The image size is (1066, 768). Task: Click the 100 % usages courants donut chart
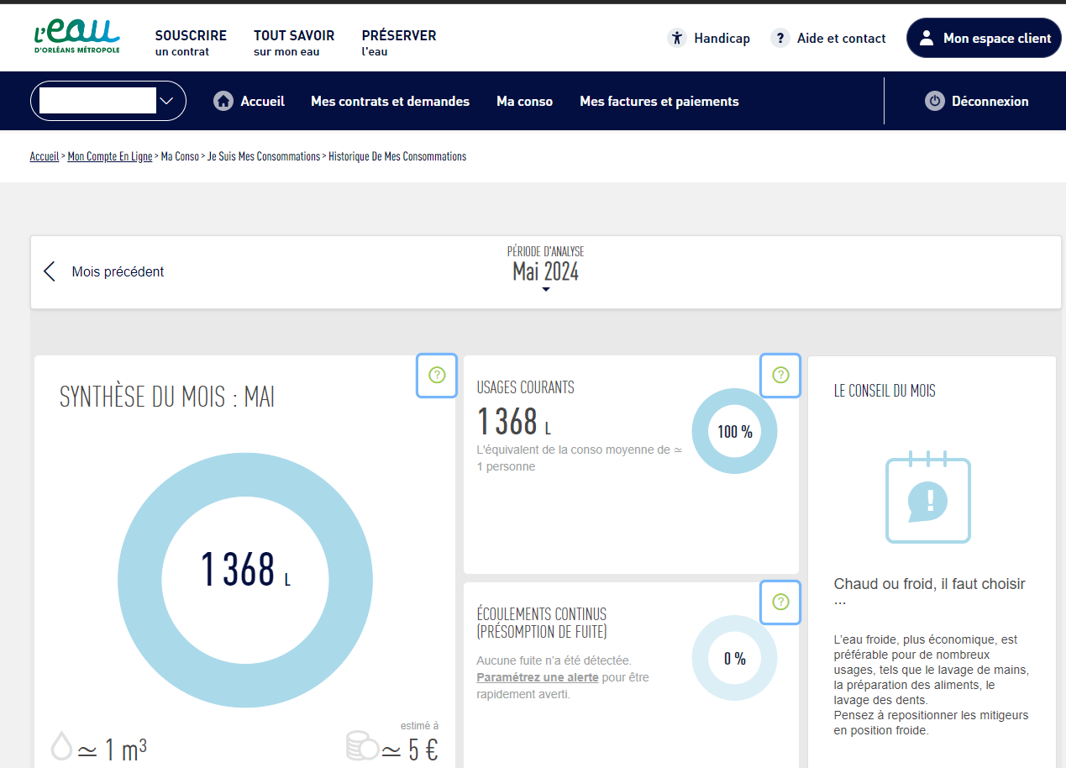pyautogui.click(x=734, y=432)
